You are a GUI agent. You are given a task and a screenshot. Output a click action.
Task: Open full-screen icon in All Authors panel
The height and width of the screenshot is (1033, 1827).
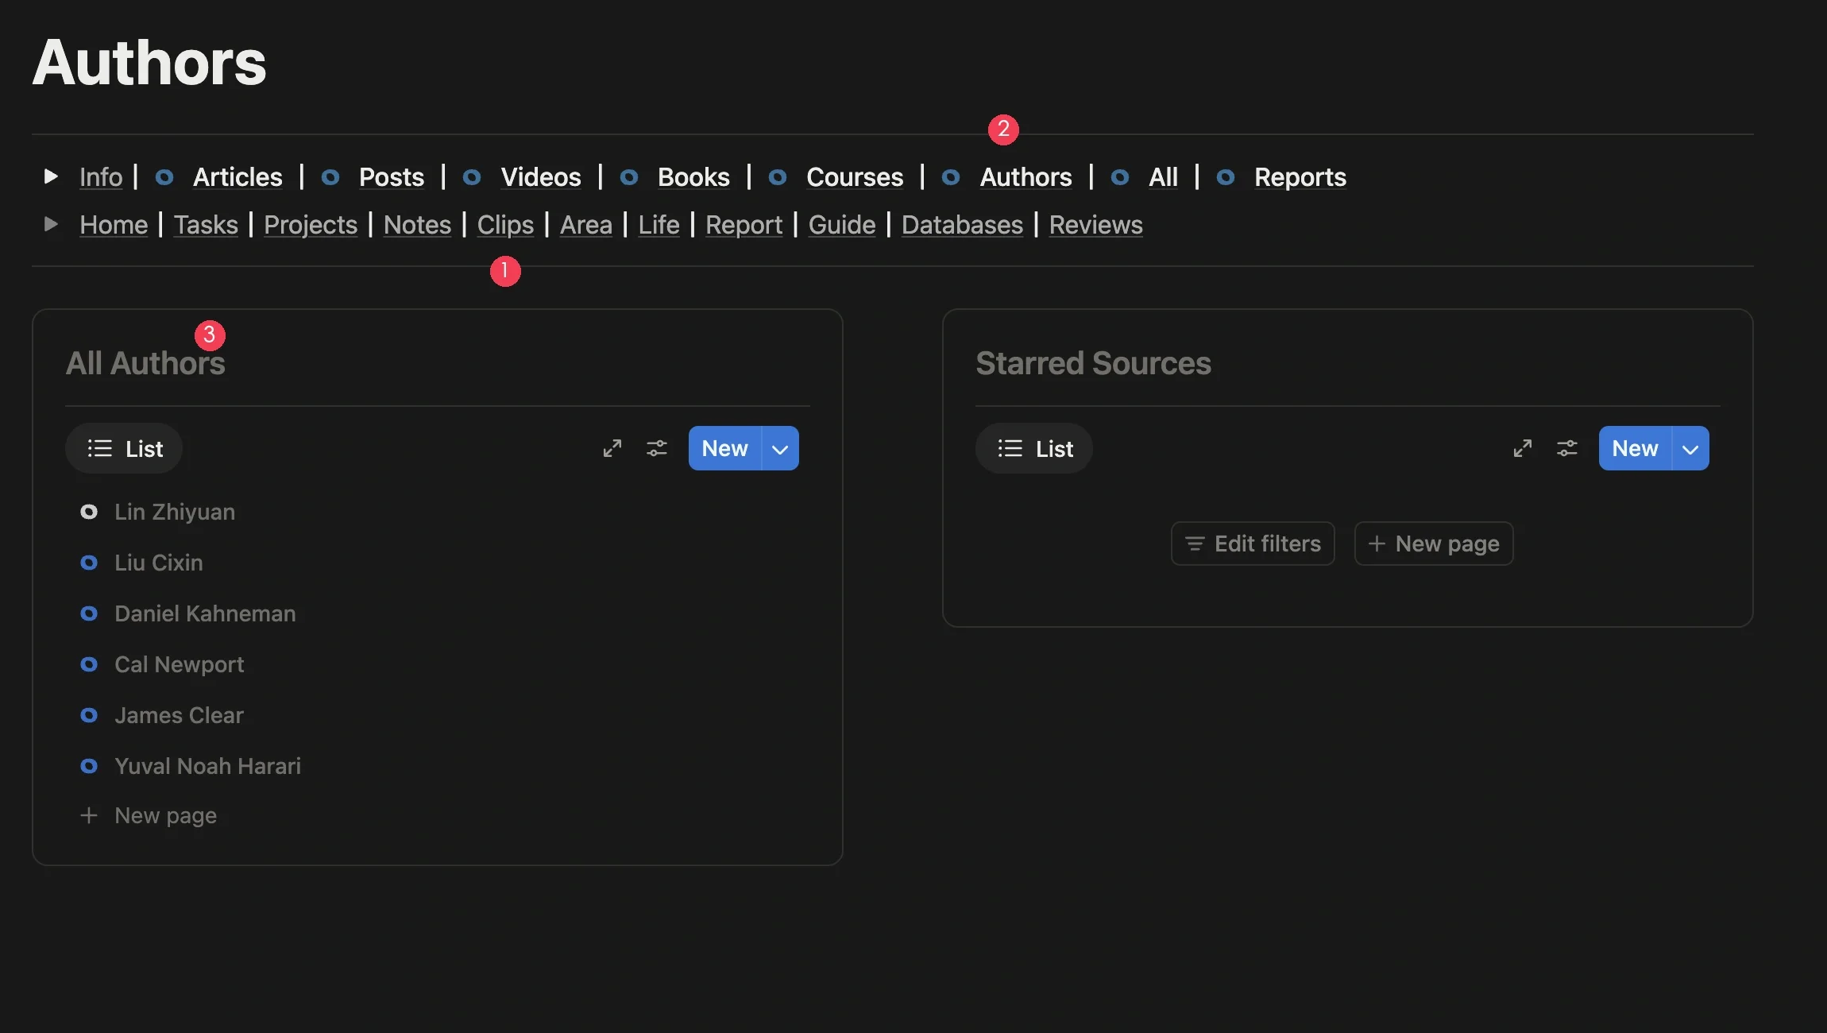point(612,448)
